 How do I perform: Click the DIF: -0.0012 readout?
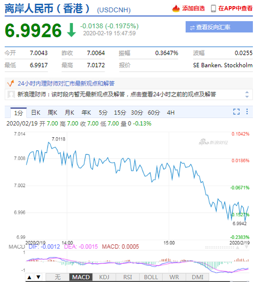point(44,247)
